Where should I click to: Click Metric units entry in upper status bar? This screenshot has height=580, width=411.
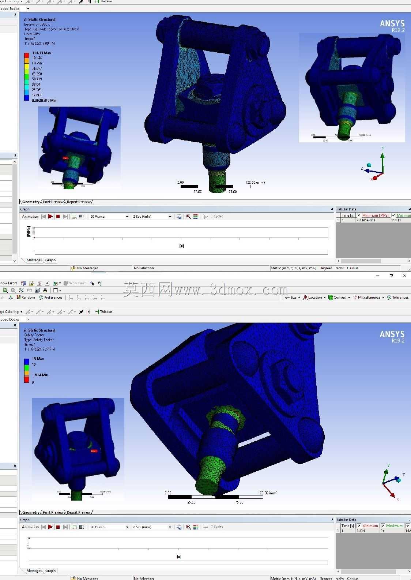pyautogui.click(x=293, y=268)
